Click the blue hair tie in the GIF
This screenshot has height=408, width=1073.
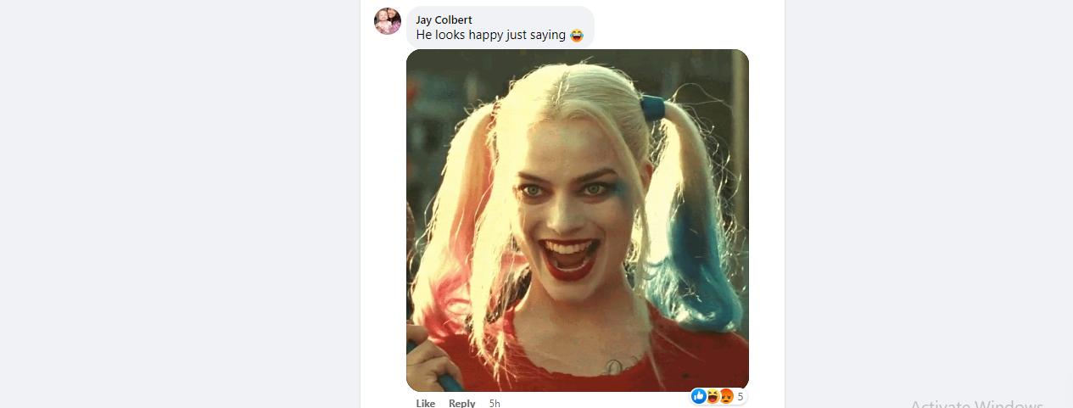pos(652,108)
